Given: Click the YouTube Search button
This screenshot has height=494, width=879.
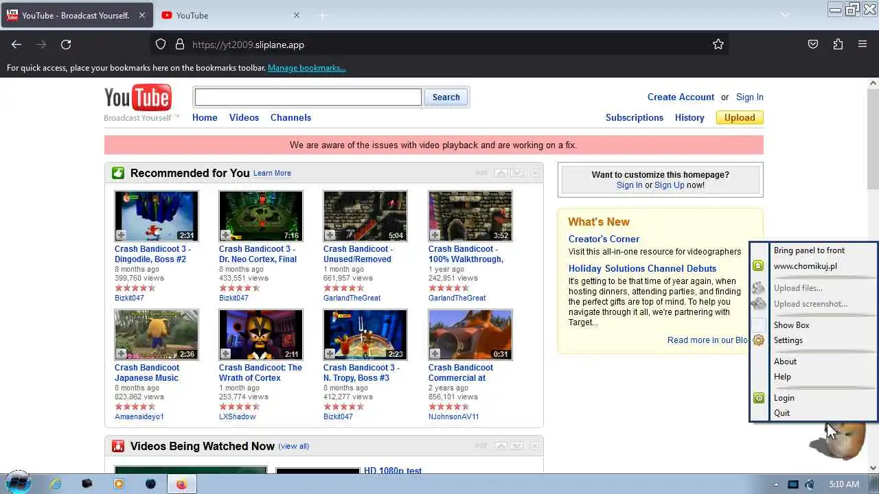Looking at the screenshot, I should coord(446,97).
